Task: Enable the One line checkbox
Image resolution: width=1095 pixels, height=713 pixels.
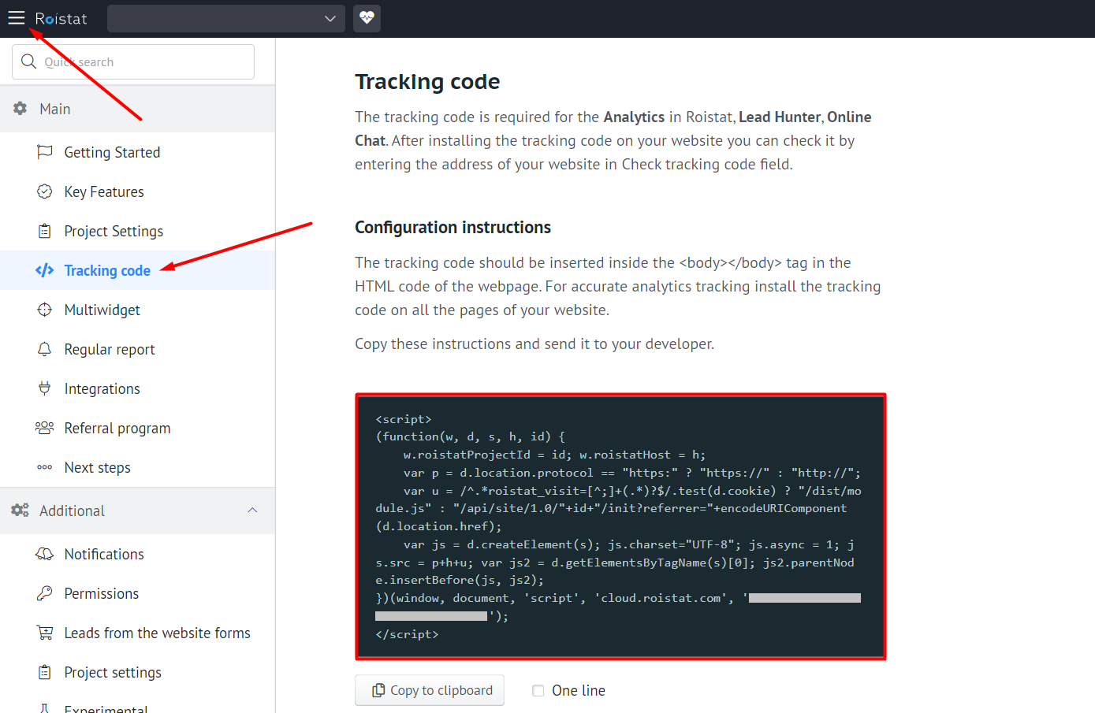Action: 538,691
